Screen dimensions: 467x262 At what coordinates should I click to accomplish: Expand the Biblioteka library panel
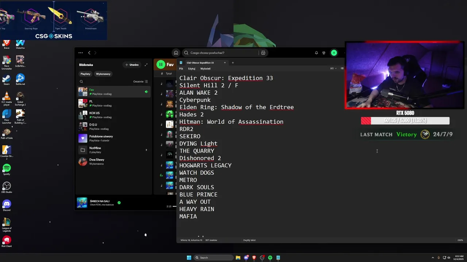coord(146,65)
